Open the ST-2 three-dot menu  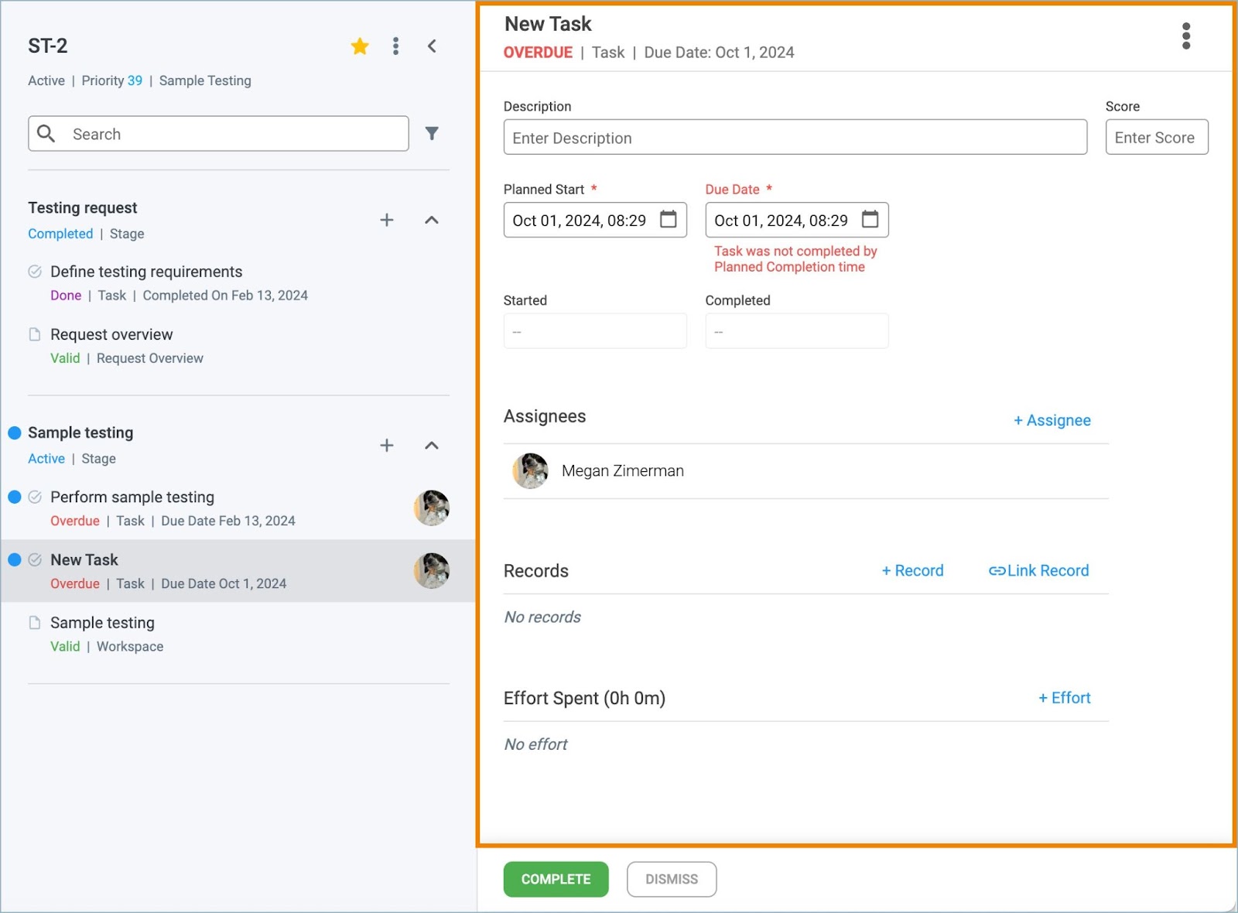(395, 46)
